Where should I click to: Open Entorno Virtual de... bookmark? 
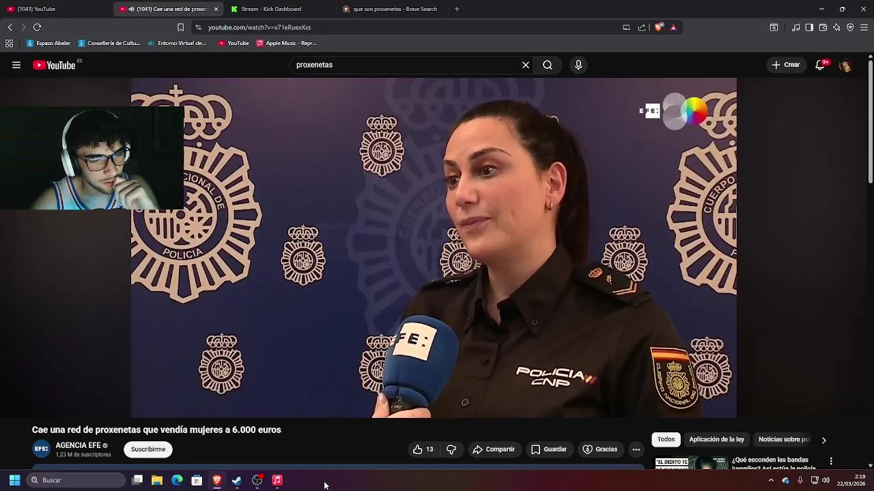click(x=177, y=43)
